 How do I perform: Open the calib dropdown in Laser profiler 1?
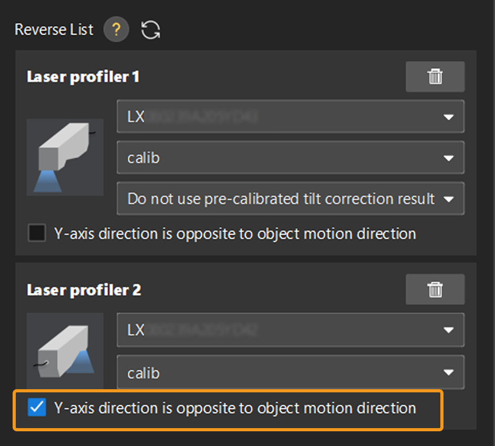290,157
